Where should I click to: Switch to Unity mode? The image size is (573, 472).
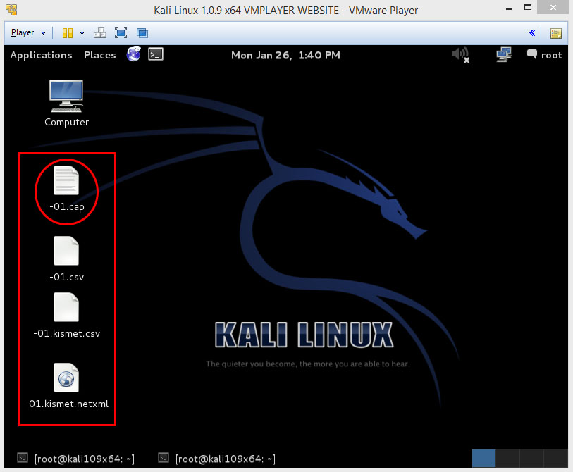point(142,33)
